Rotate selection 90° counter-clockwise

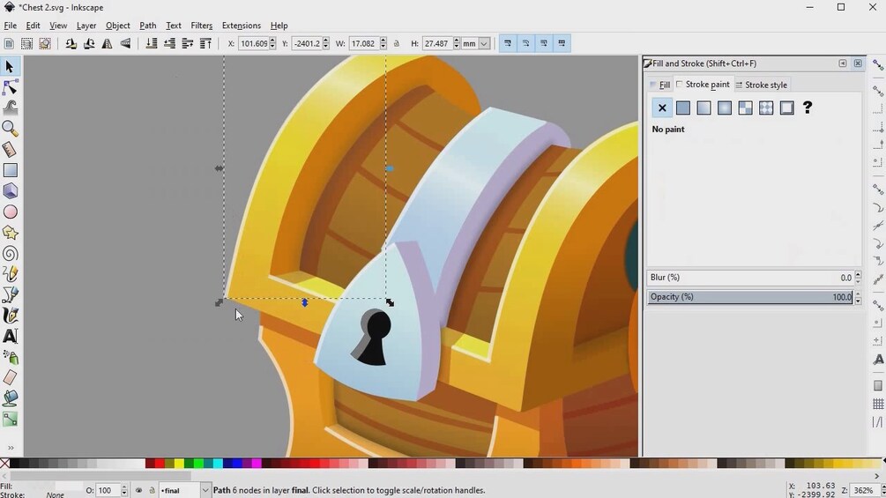71,43
